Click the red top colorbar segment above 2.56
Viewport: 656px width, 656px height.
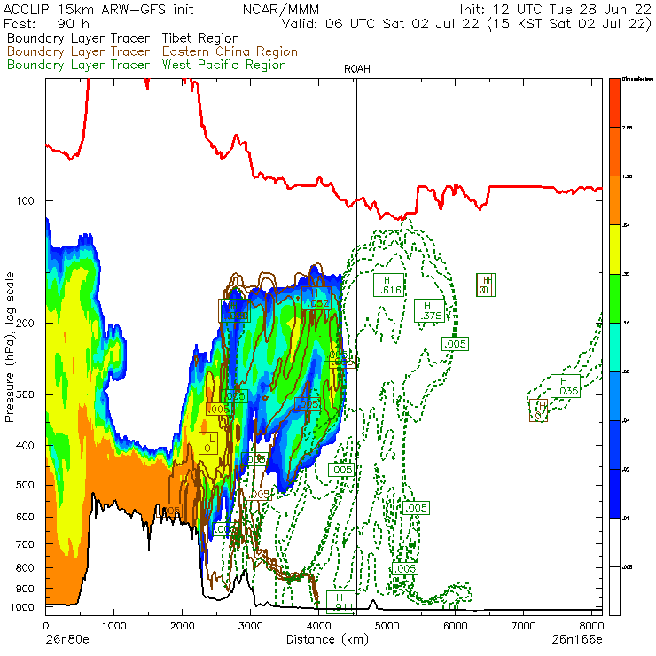pyautogui.click(x=614, y=103)
